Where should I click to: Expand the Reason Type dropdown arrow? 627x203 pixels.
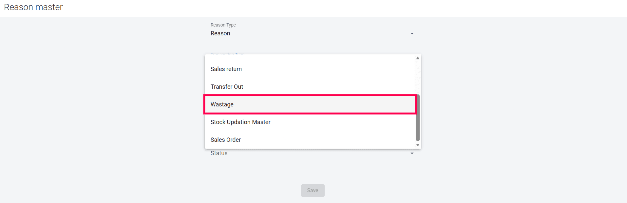[x=412, y=33]
